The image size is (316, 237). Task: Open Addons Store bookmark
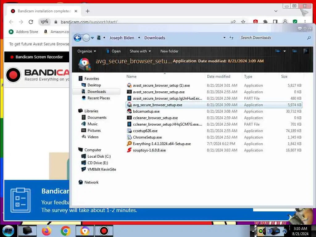(x=23, y=32)
